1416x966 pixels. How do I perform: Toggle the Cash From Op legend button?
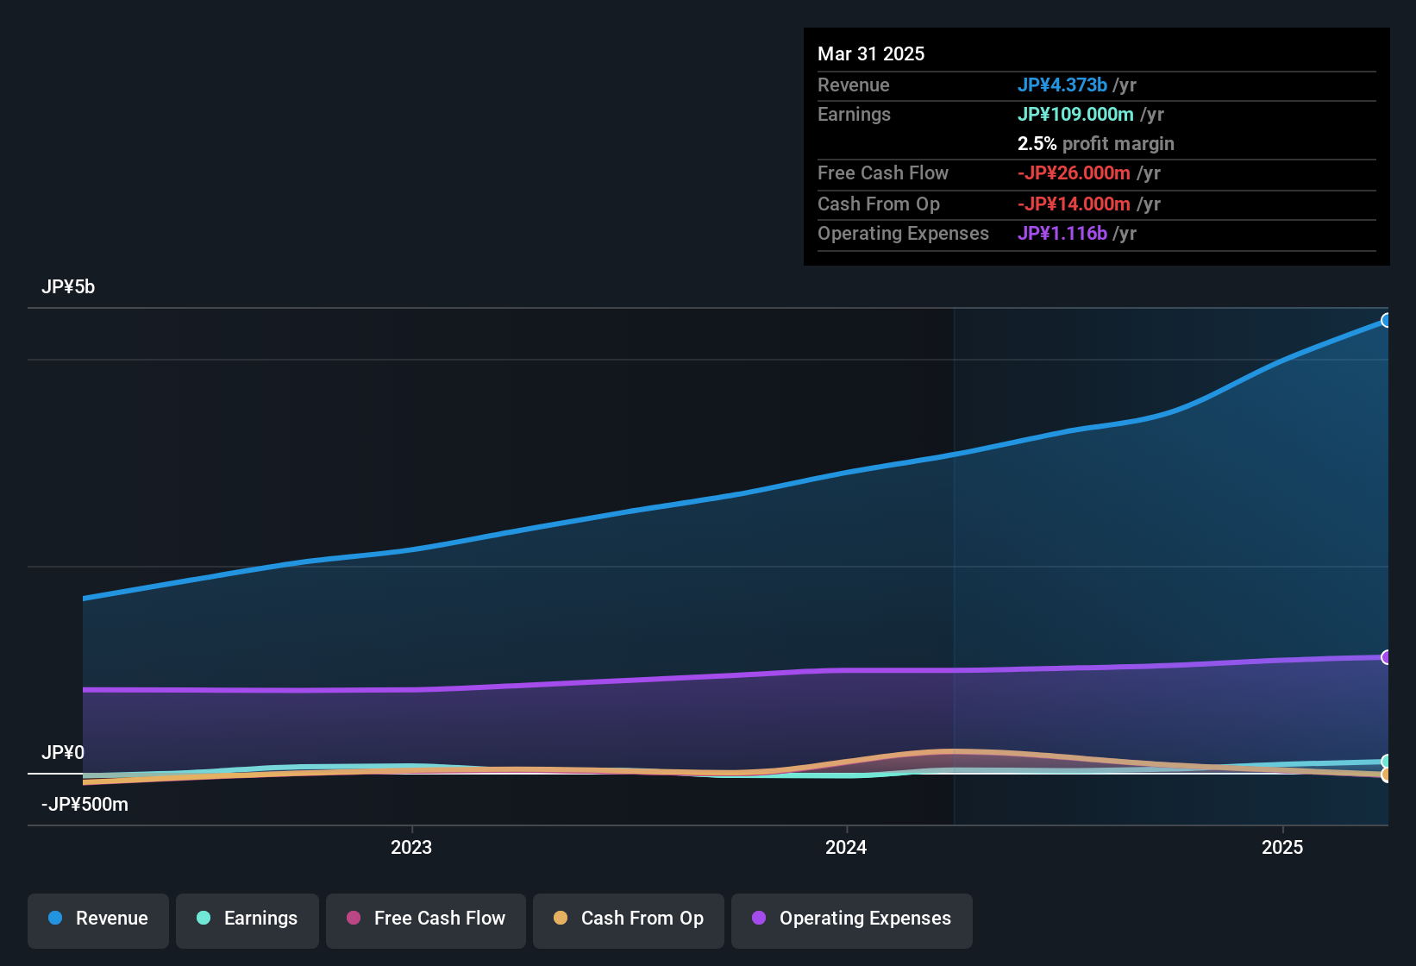click(629, 920)
